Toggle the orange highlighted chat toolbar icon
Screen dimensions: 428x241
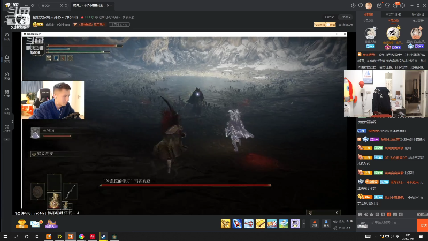click(389, 215)
